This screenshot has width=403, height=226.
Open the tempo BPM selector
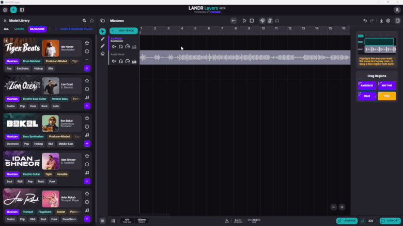pos(142,220)
